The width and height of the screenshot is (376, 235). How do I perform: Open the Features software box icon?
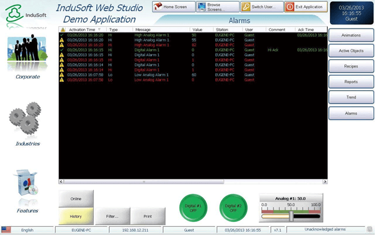coord(25,183)
